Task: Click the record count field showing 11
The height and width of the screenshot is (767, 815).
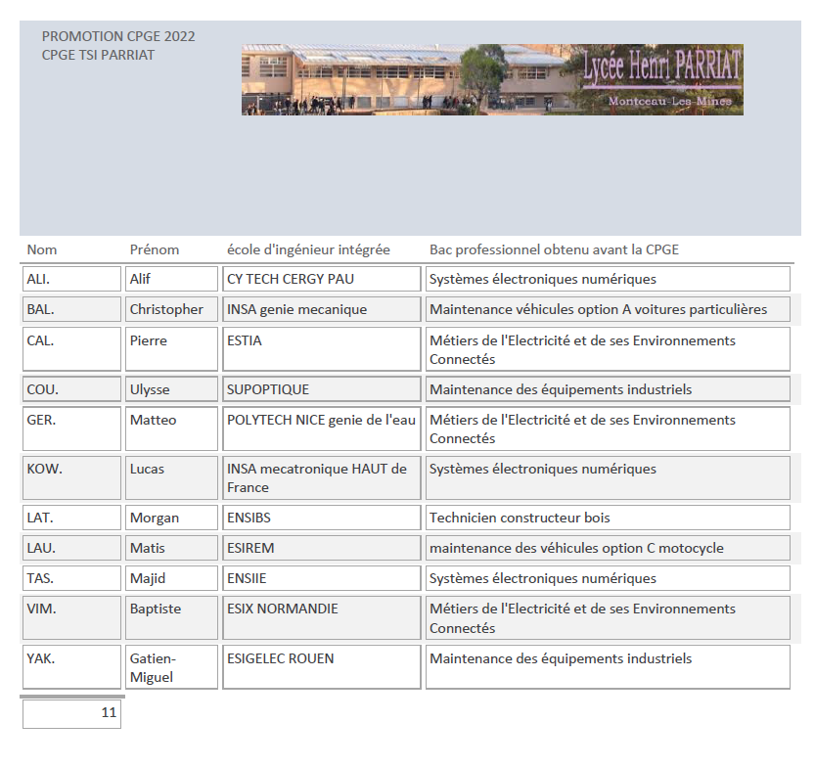Action: (x=71, y=714)
